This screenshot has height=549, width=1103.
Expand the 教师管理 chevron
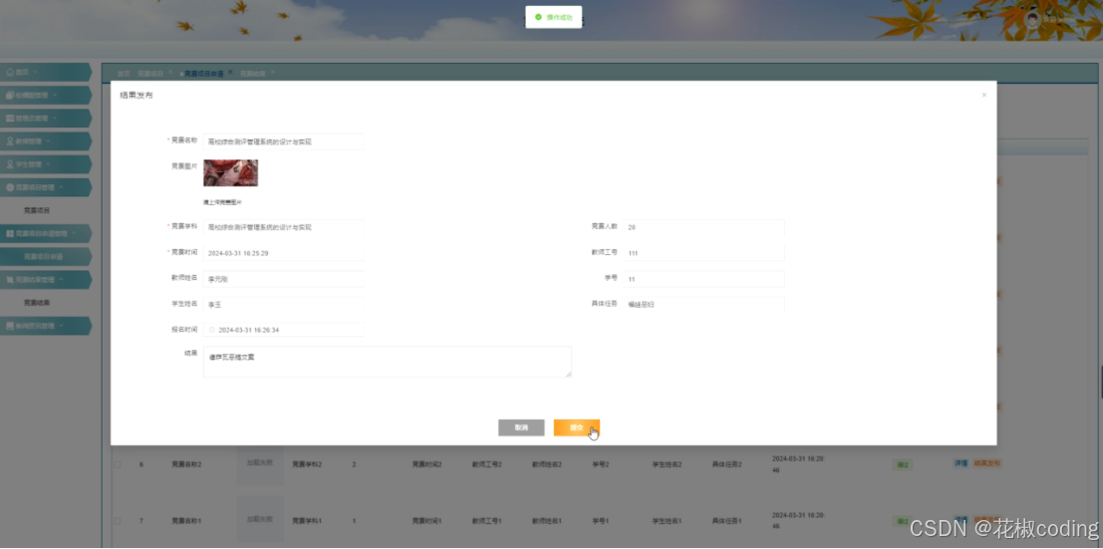tap(48, 140)
